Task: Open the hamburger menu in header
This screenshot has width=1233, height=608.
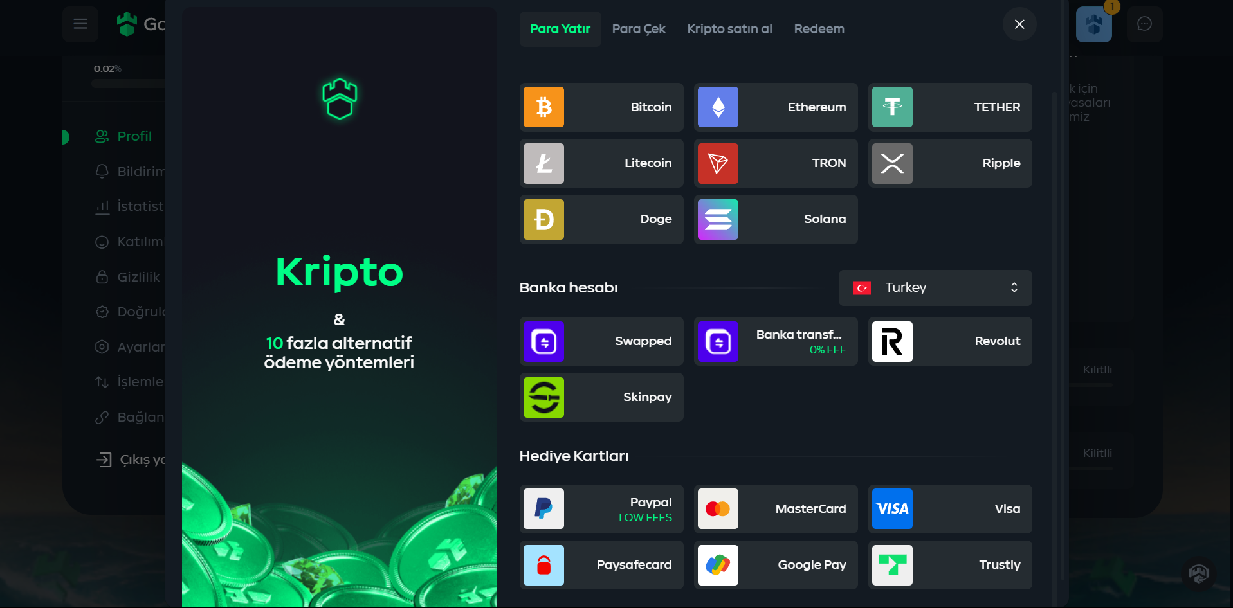Action: [80, 24]
